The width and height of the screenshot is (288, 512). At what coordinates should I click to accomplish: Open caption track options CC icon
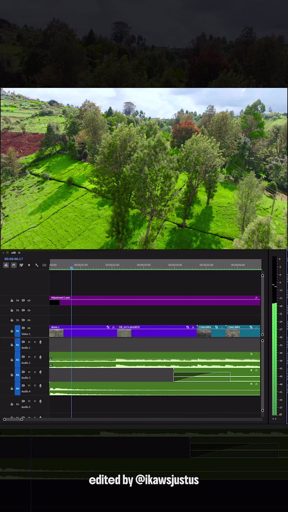[x=45, y=265]
